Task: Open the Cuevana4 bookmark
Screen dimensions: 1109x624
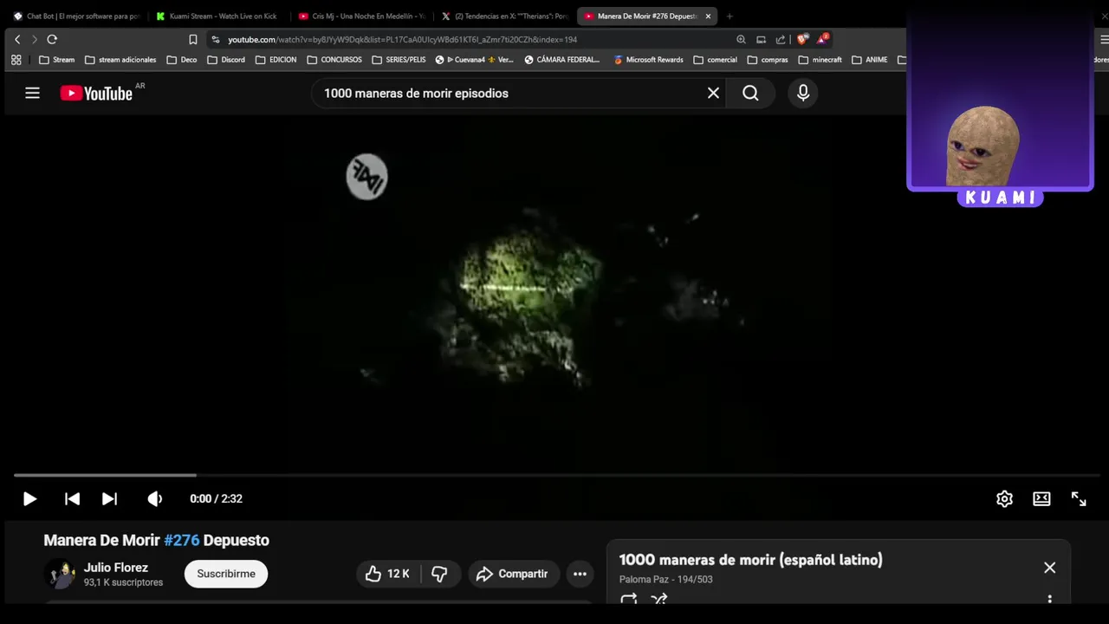Action: pos(475,60)
